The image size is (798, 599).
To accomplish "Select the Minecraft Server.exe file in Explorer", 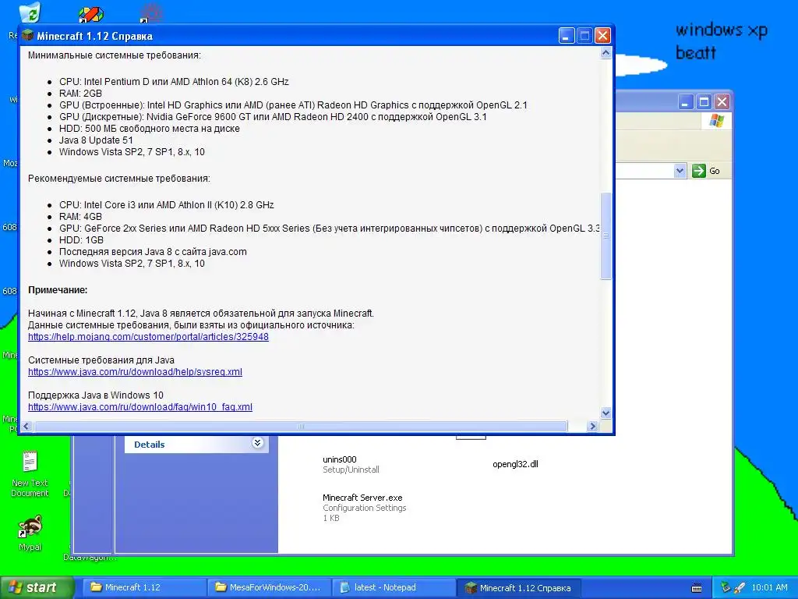I will [x=365, y=507].
